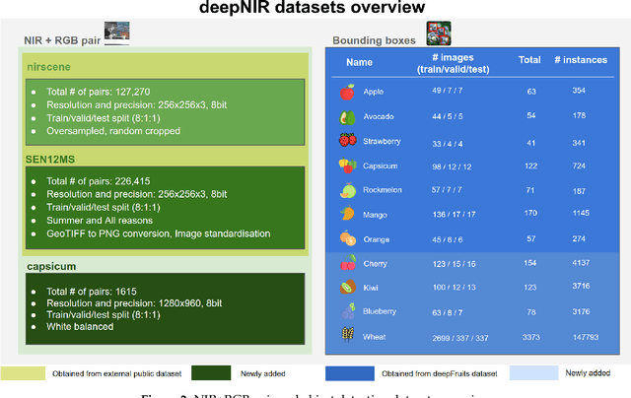Click the 'Apple' name cell
Screen dimensions: 631x398
tap(374, 92)
